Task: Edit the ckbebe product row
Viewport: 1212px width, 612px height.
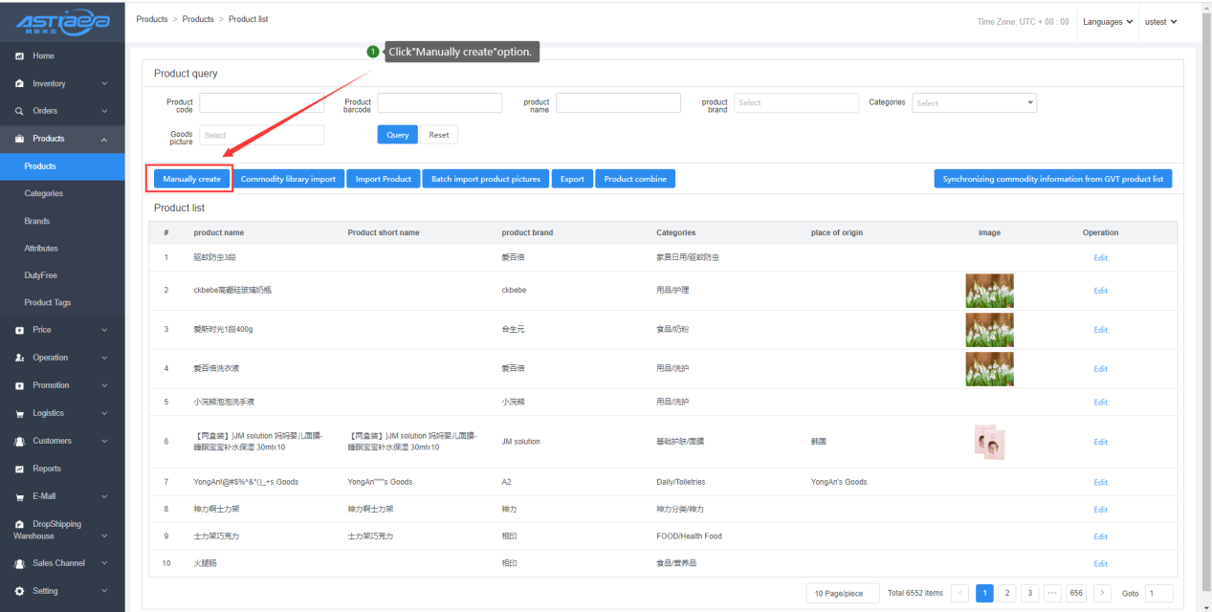Action: click(1100, 291)
